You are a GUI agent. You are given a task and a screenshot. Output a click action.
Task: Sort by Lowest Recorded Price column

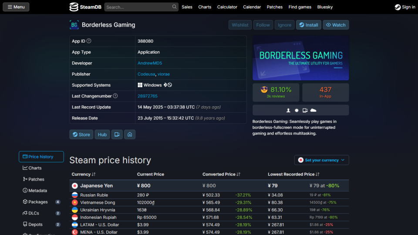pyautogui.click(x=293, y=174)
